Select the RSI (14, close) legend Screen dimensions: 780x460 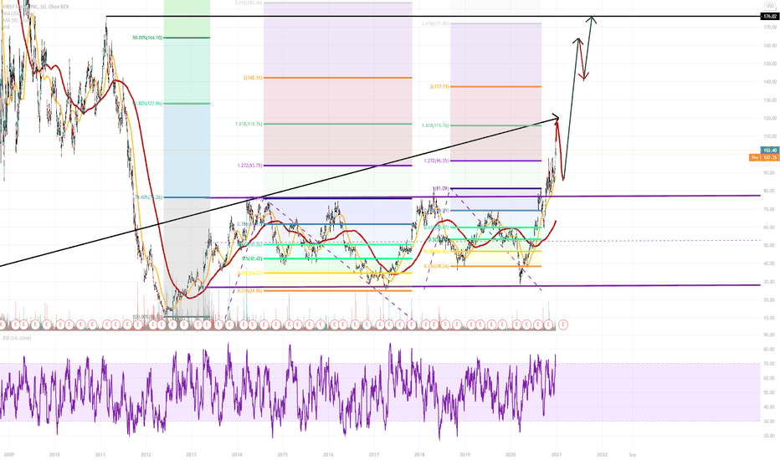[17, 338]
